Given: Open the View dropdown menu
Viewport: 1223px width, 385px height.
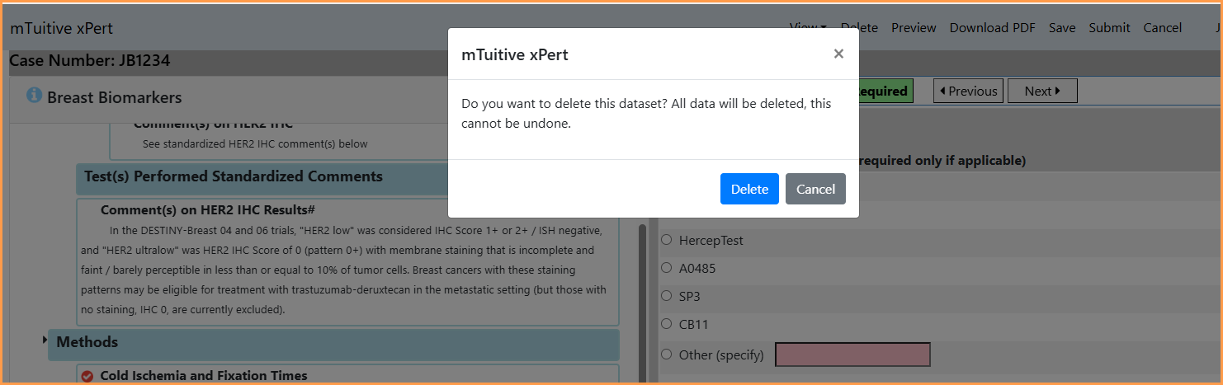Looking at the screenshot, I should coord(808,27).
